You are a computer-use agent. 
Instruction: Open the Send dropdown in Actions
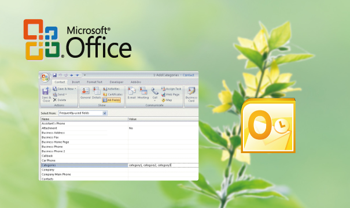pos(60,95)
